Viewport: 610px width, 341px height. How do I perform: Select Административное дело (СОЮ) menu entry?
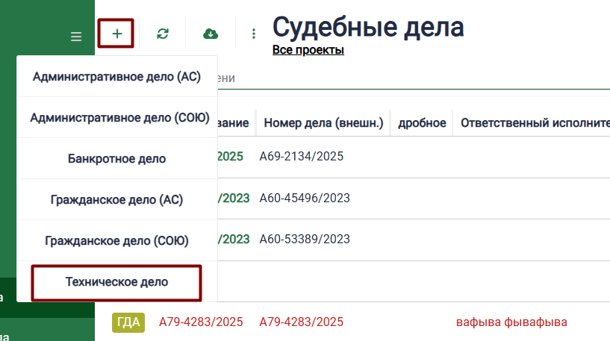point(116,117)
